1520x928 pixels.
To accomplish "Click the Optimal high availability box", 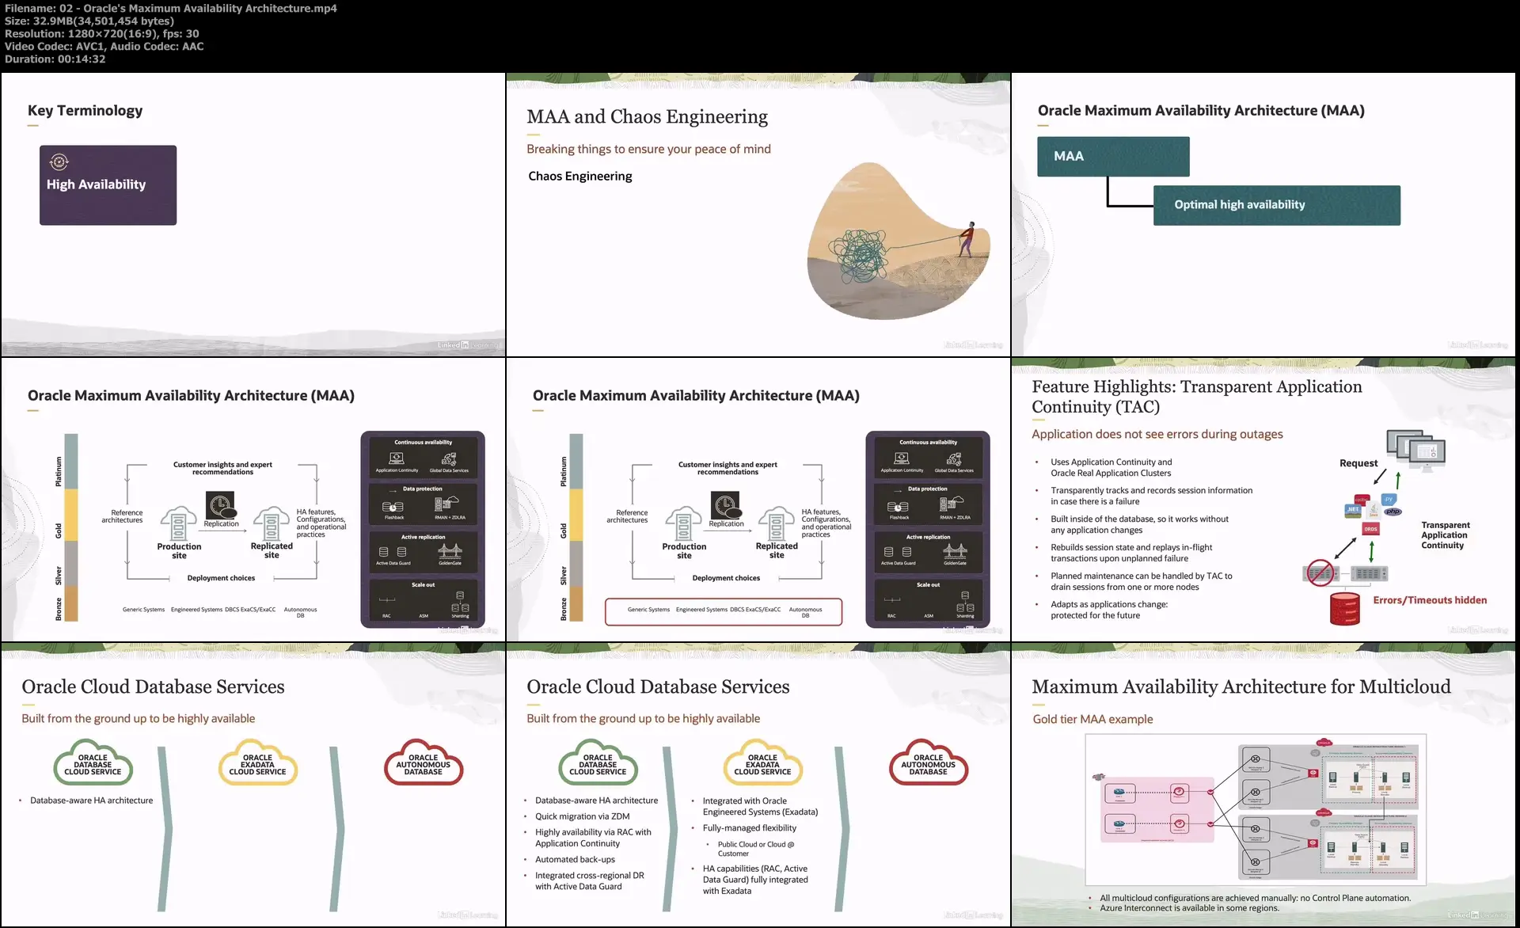I will click(1276, 205).
